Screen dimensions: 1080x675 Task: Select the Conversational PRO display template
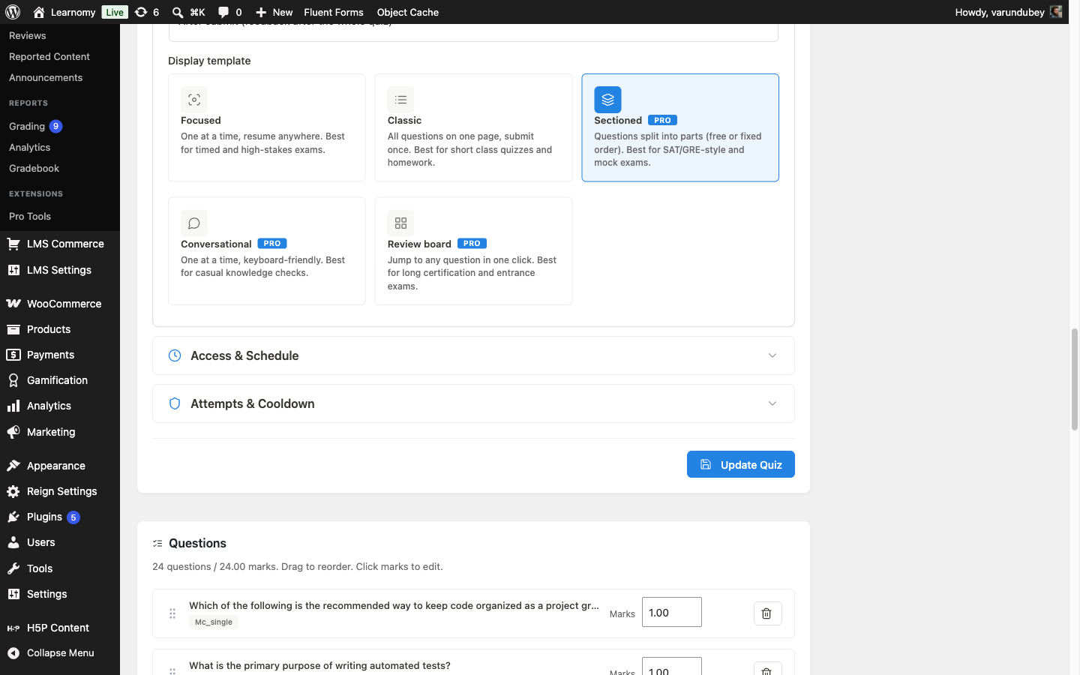click(x=266, y=251)
